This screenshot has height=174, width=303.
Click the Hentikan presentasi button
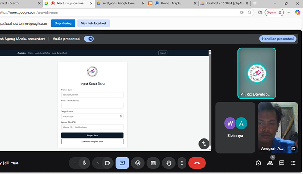point(278,39)
